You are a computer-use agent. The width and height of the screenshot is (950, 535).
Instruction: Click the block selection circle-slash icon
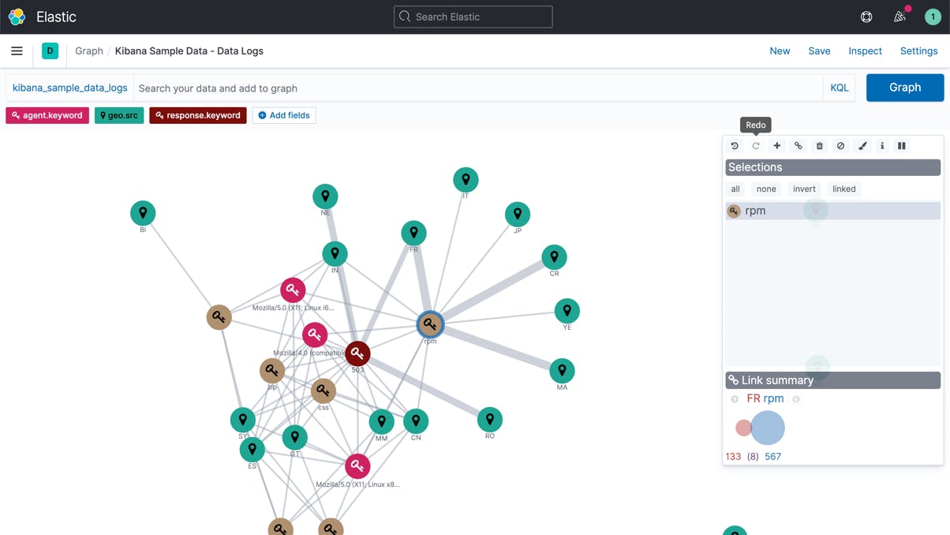tap(841, 146)
